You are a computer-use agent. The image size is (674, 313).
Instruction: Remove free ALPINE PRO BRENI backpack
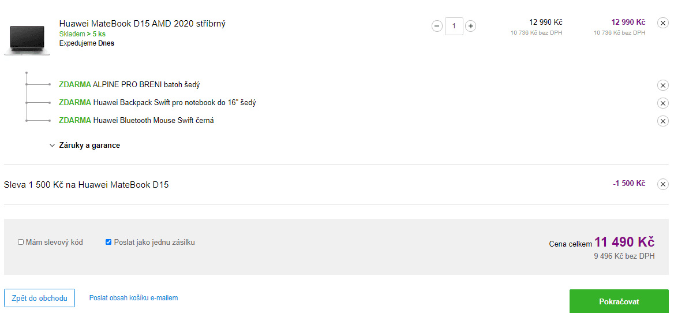[663, 85]
